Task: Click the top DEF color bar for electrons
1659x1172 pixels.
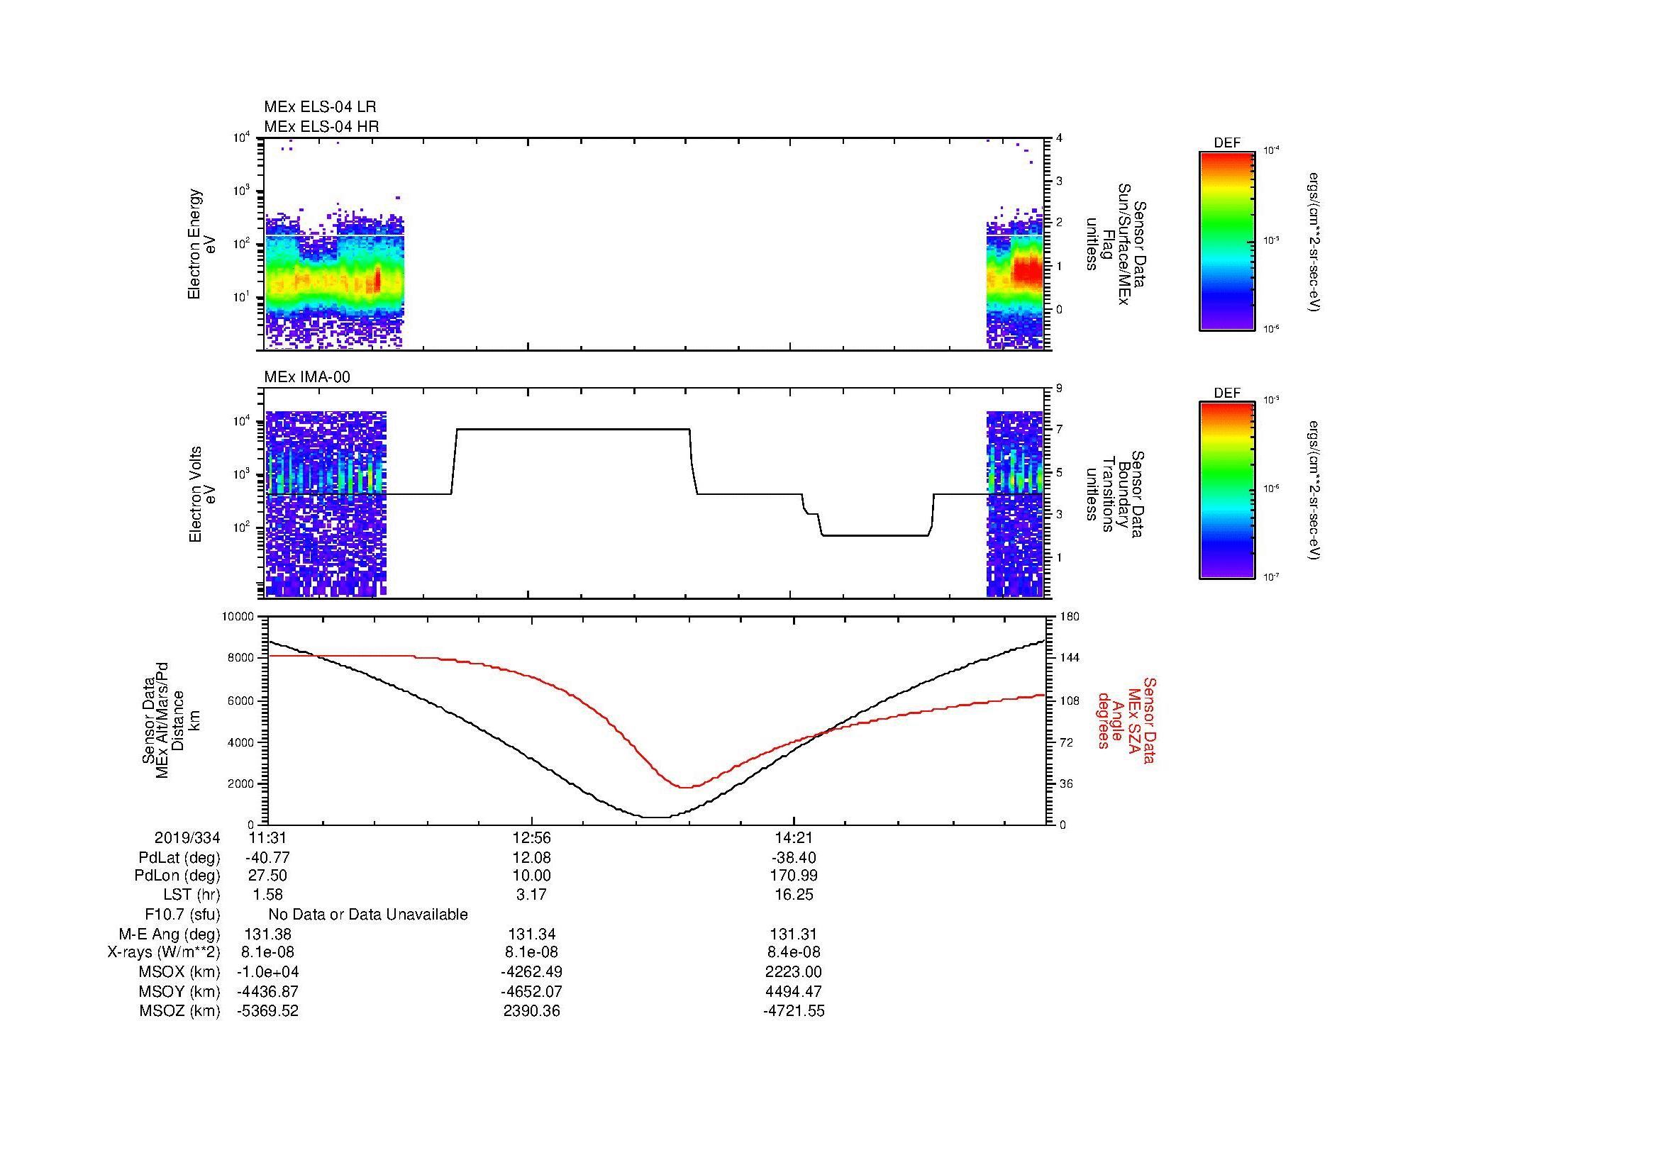Action: pyautogui.click(x=1227, y=240)
